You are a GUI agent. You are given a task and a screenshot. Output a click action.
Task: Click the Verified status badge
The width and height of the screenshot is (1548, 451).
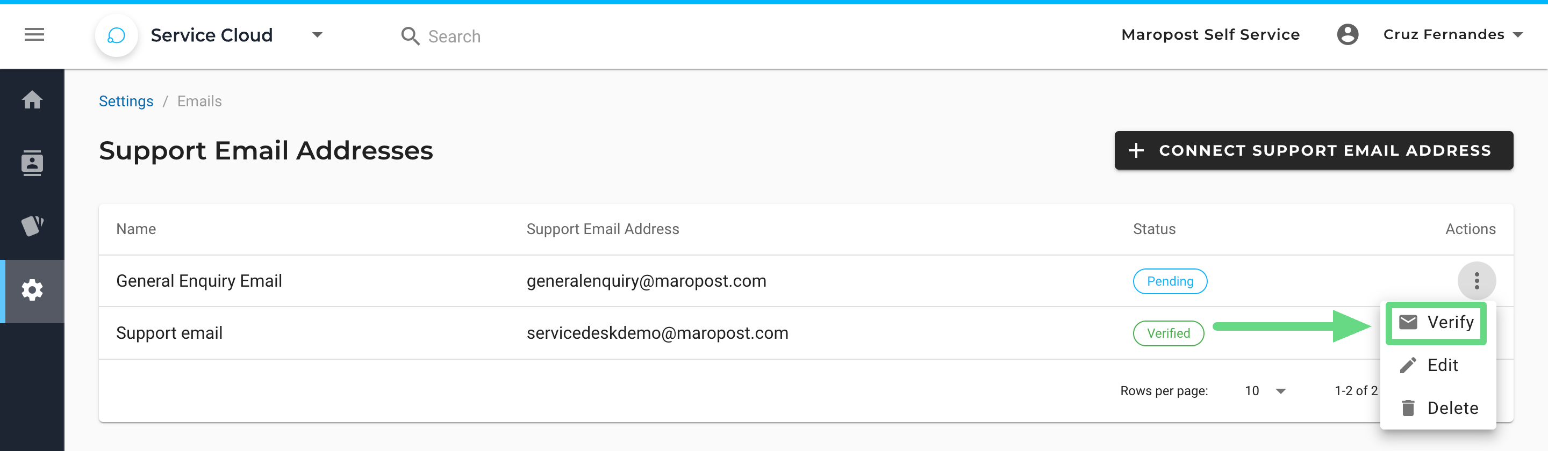coord(1167,333)
